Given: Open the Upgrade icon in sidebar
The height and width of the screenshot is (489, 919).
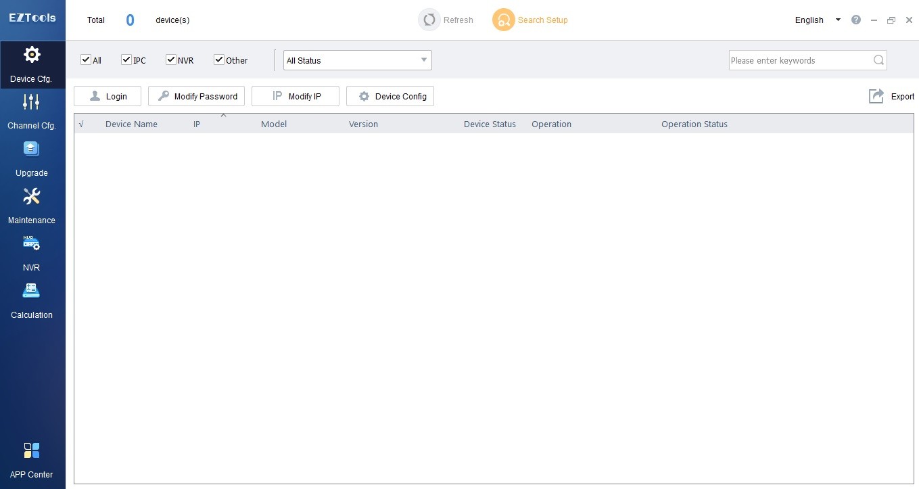Looking at the screenshot, I should pos(32,149).
